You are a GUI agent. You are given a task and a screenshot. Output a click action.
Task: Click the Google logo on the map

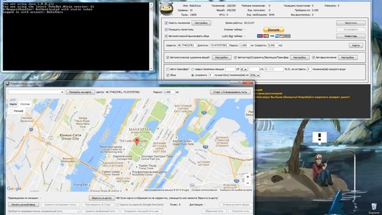click(14, 189)
